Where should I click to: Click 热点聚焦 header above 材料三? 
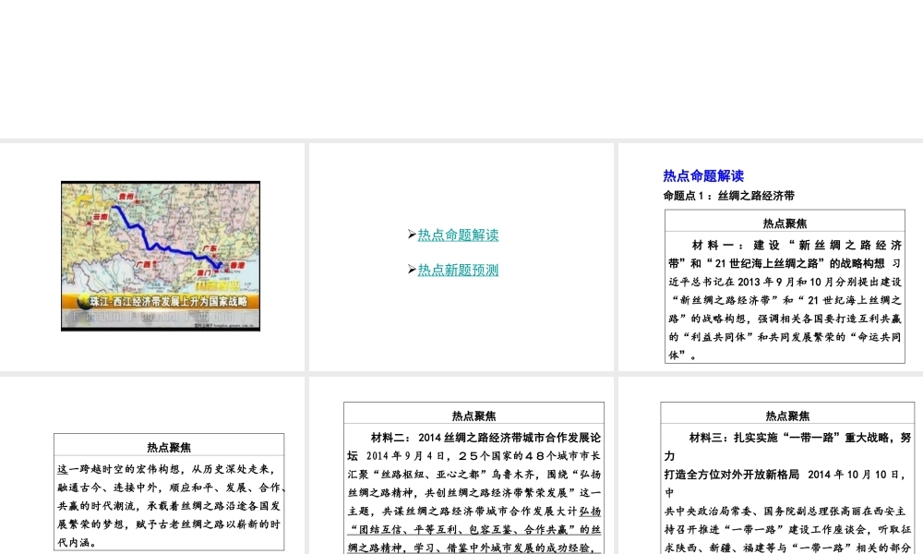[787, 415]
